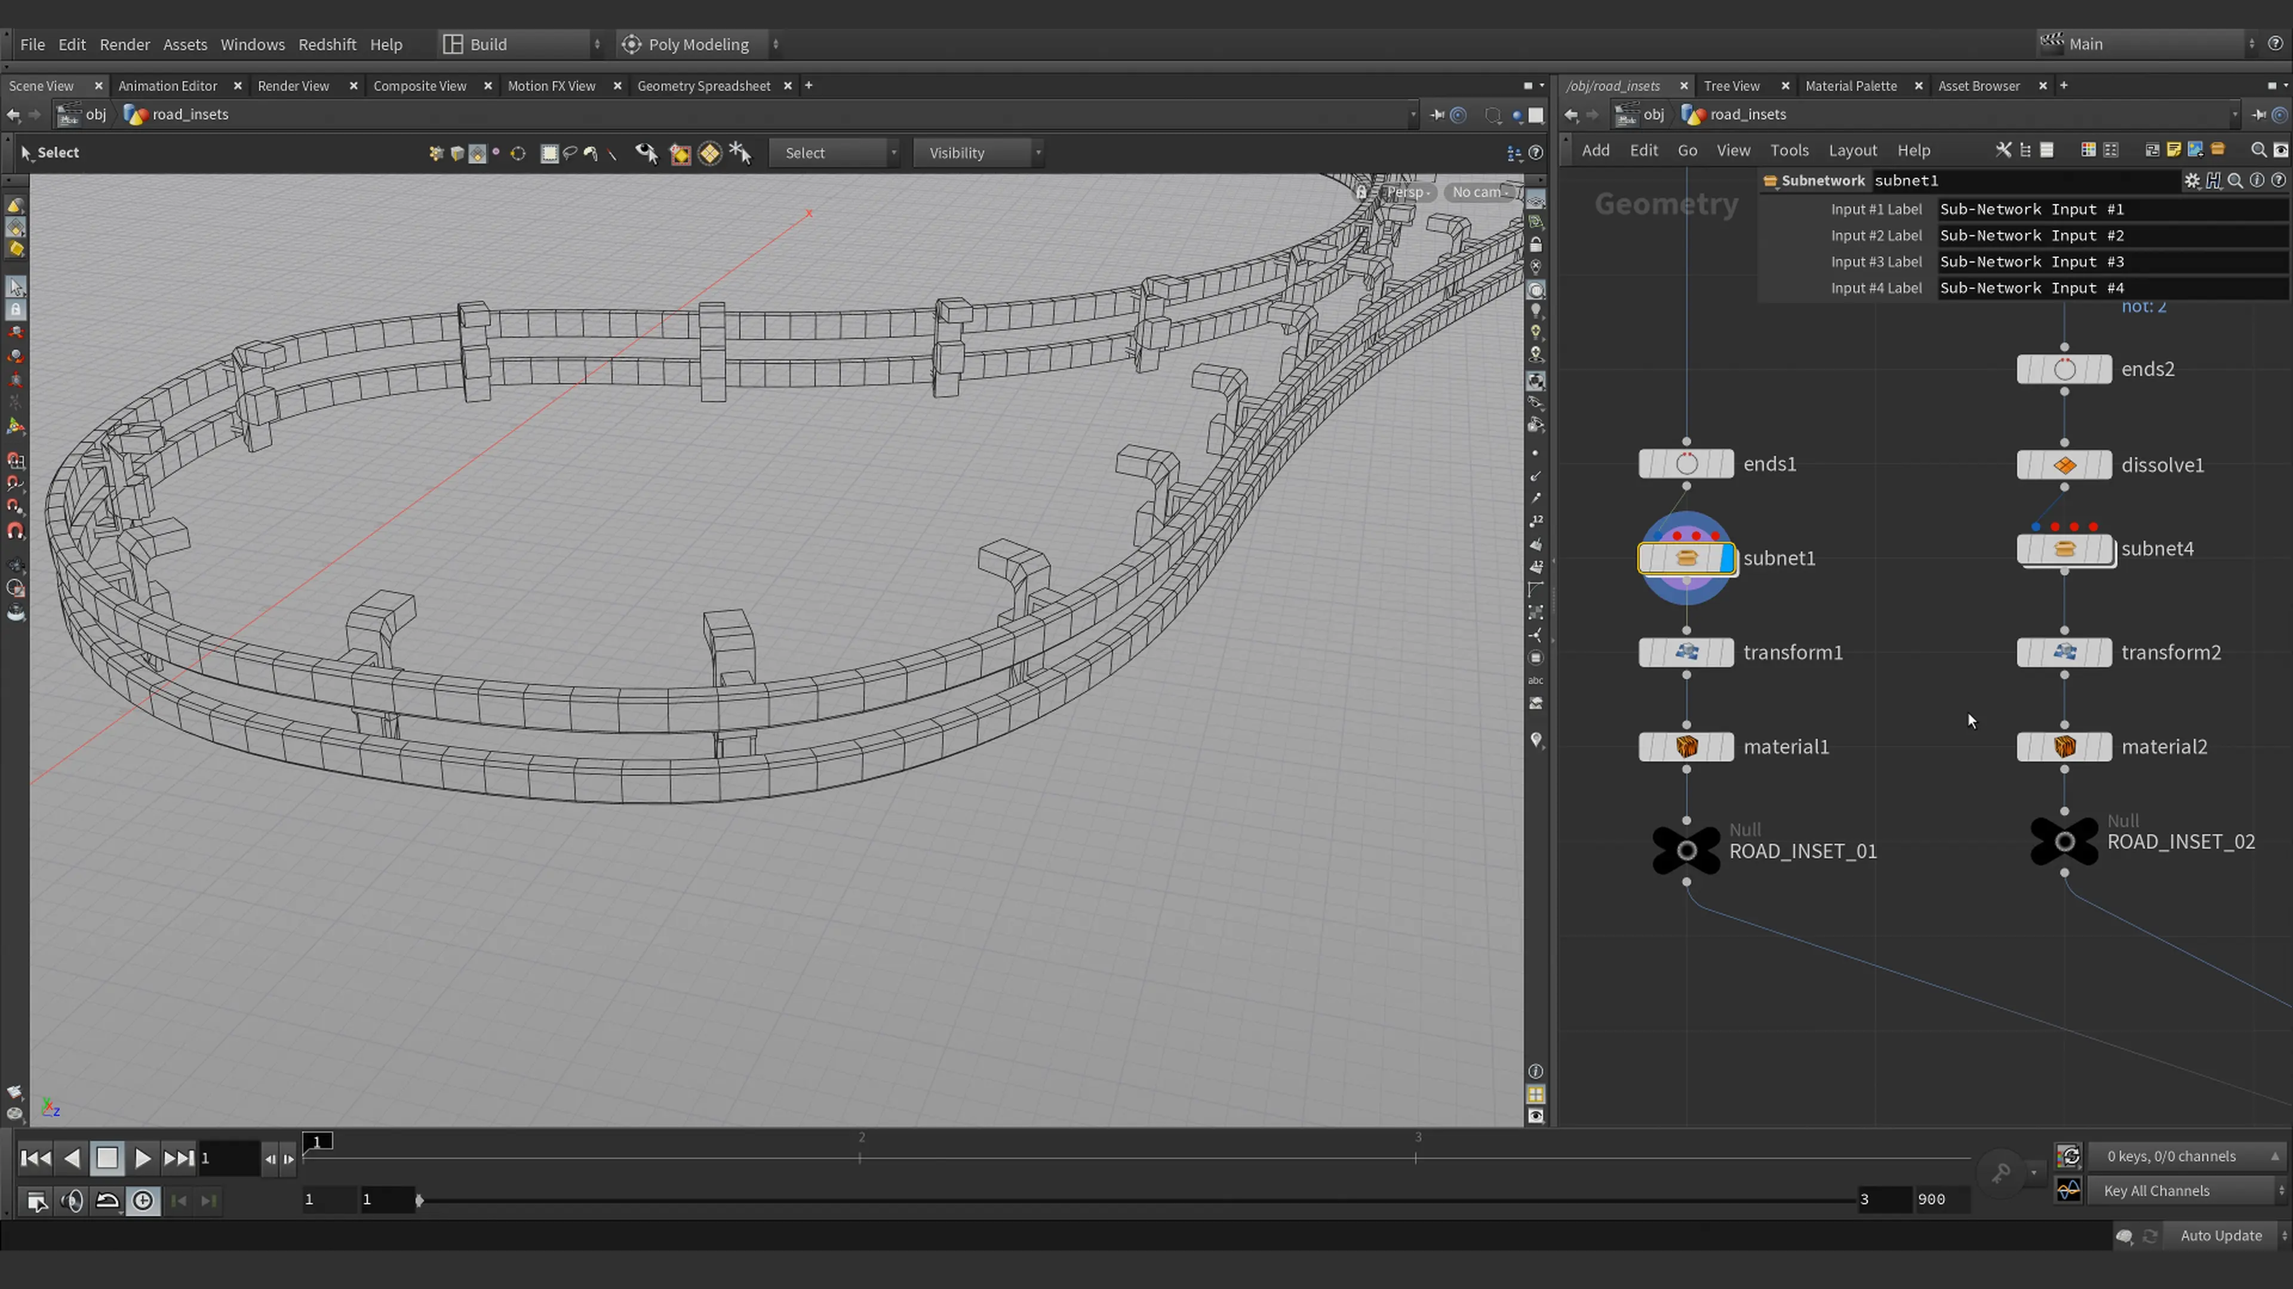Open the parameter gear menu for subnet1
This screenshot has width=2293, height=1289.
(x=2191, y=181)
